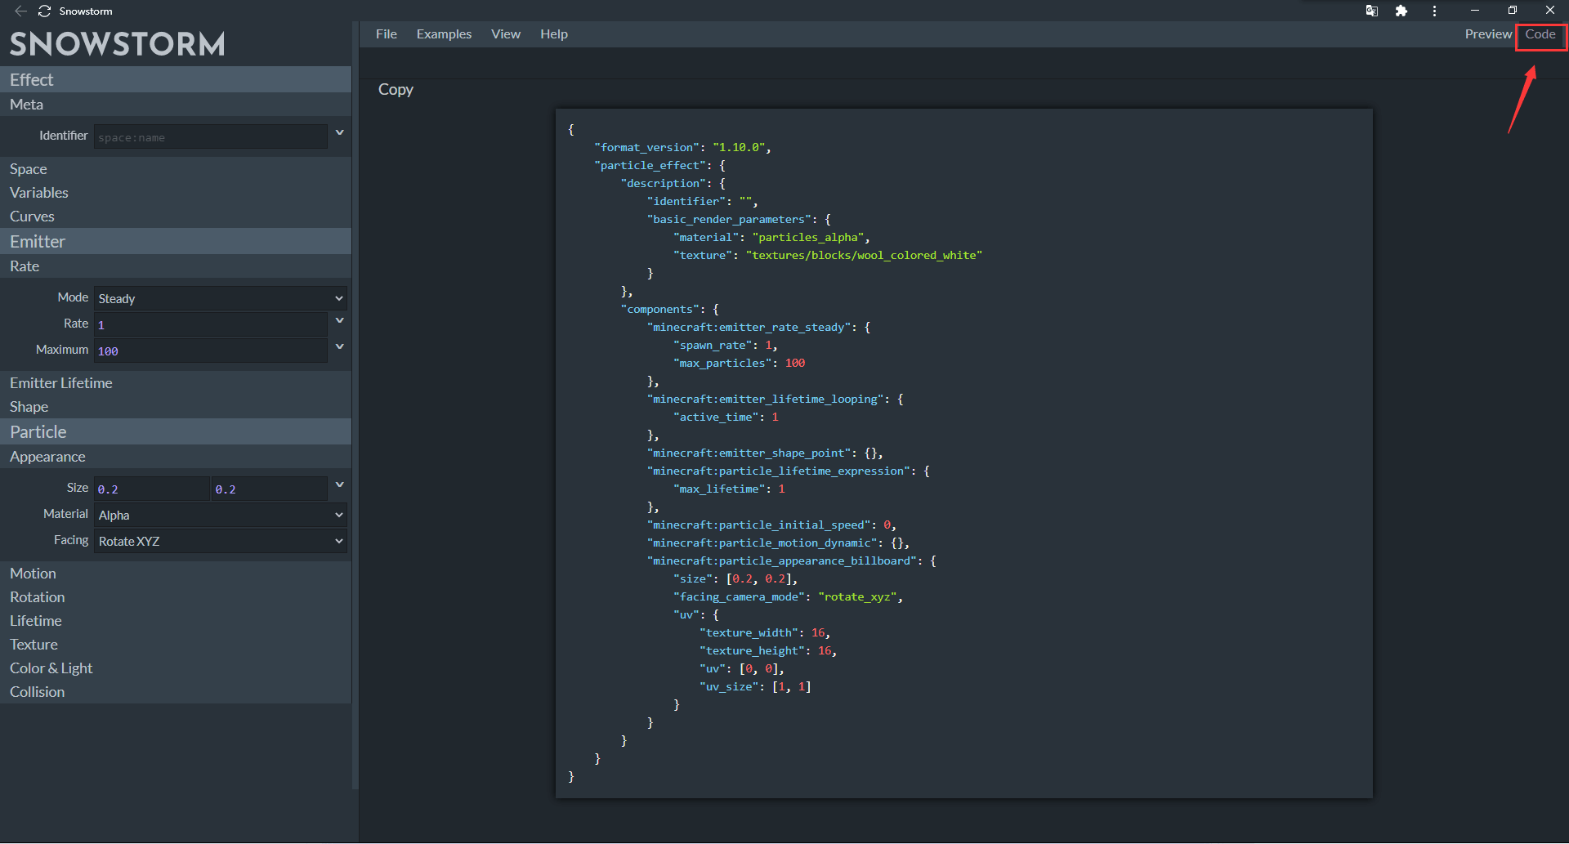The image size is (1569, 844).
Task: Expand the Emitter Lifetime section
Action: 61,383
